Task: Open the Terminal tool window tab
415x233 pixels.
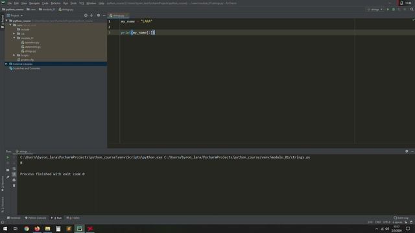Action: (x=14, y=218)
